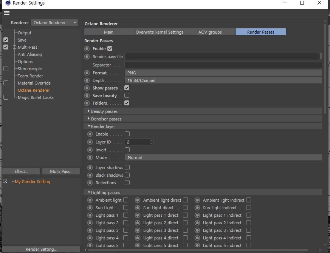Select My Render Setting entry
Image resolution: width=330 pixels, height=253 pixels.
coord(33,182)
